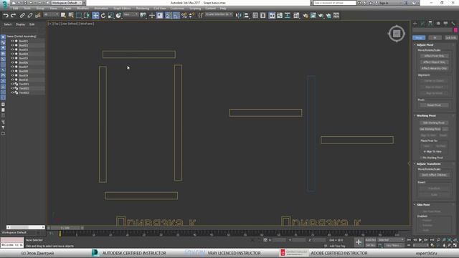459x258 pixels.
Task: Collapse the Skin Pose rollout
Action: click(x=423, y=204)
